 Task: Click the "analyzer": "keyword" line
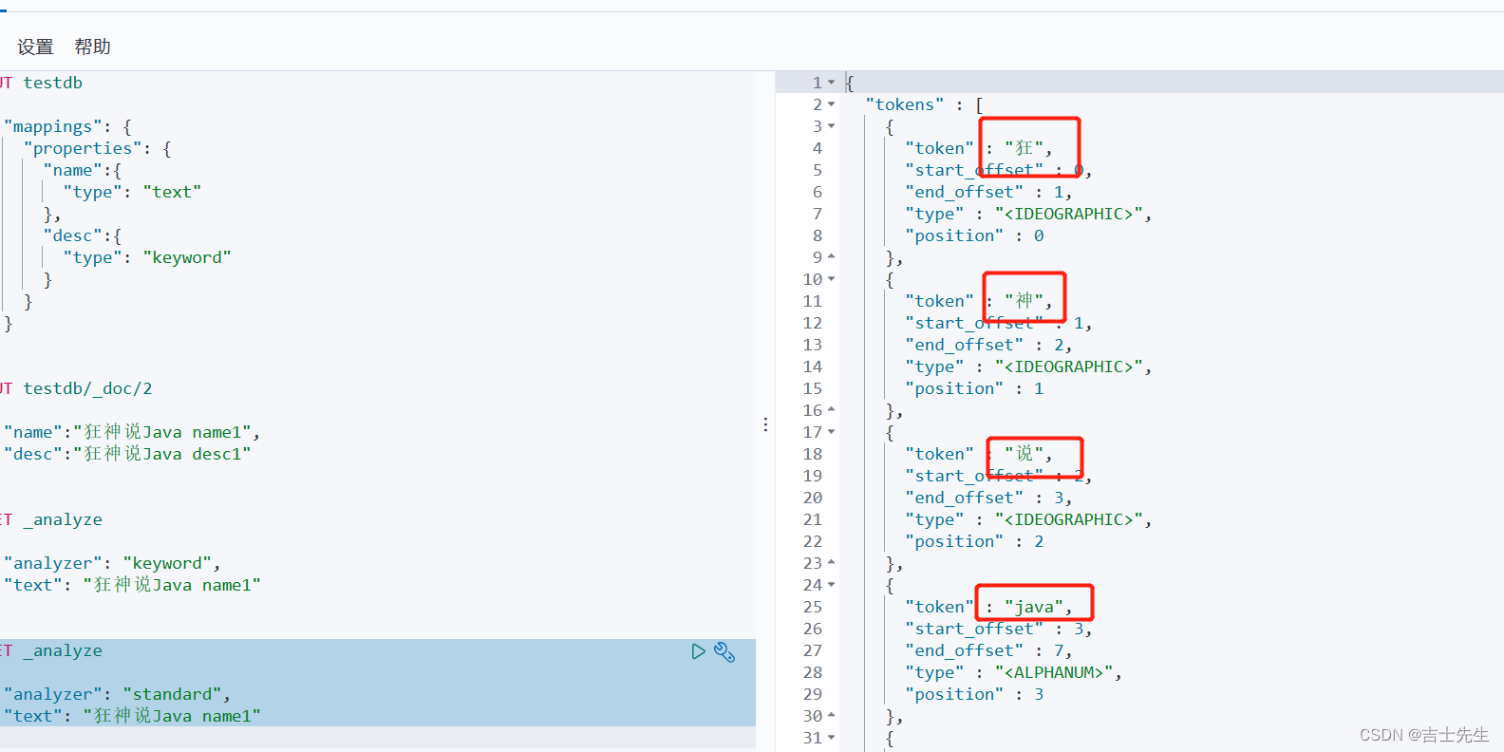click(x=112, y=563)
